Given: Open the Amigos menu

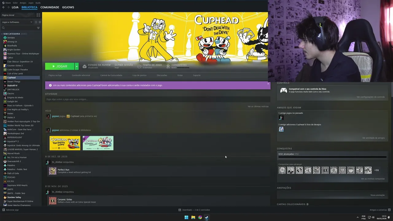Looking at the screenshot, I should (22, 3).
